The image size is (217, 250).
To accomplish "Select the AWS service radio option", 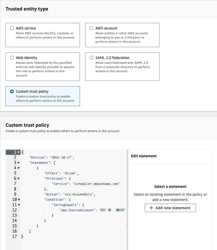I will (x=12, y=28).
